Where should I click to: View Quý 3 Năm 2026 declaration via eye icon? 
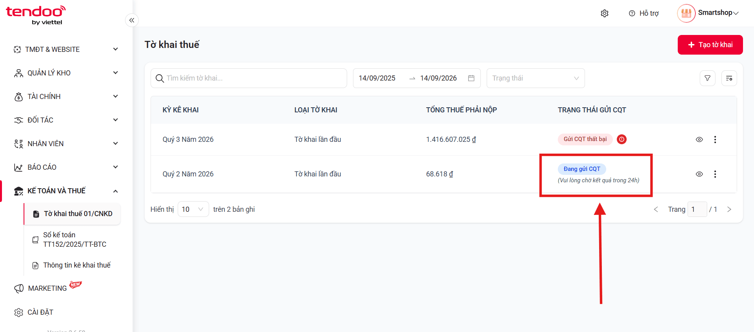699,139
